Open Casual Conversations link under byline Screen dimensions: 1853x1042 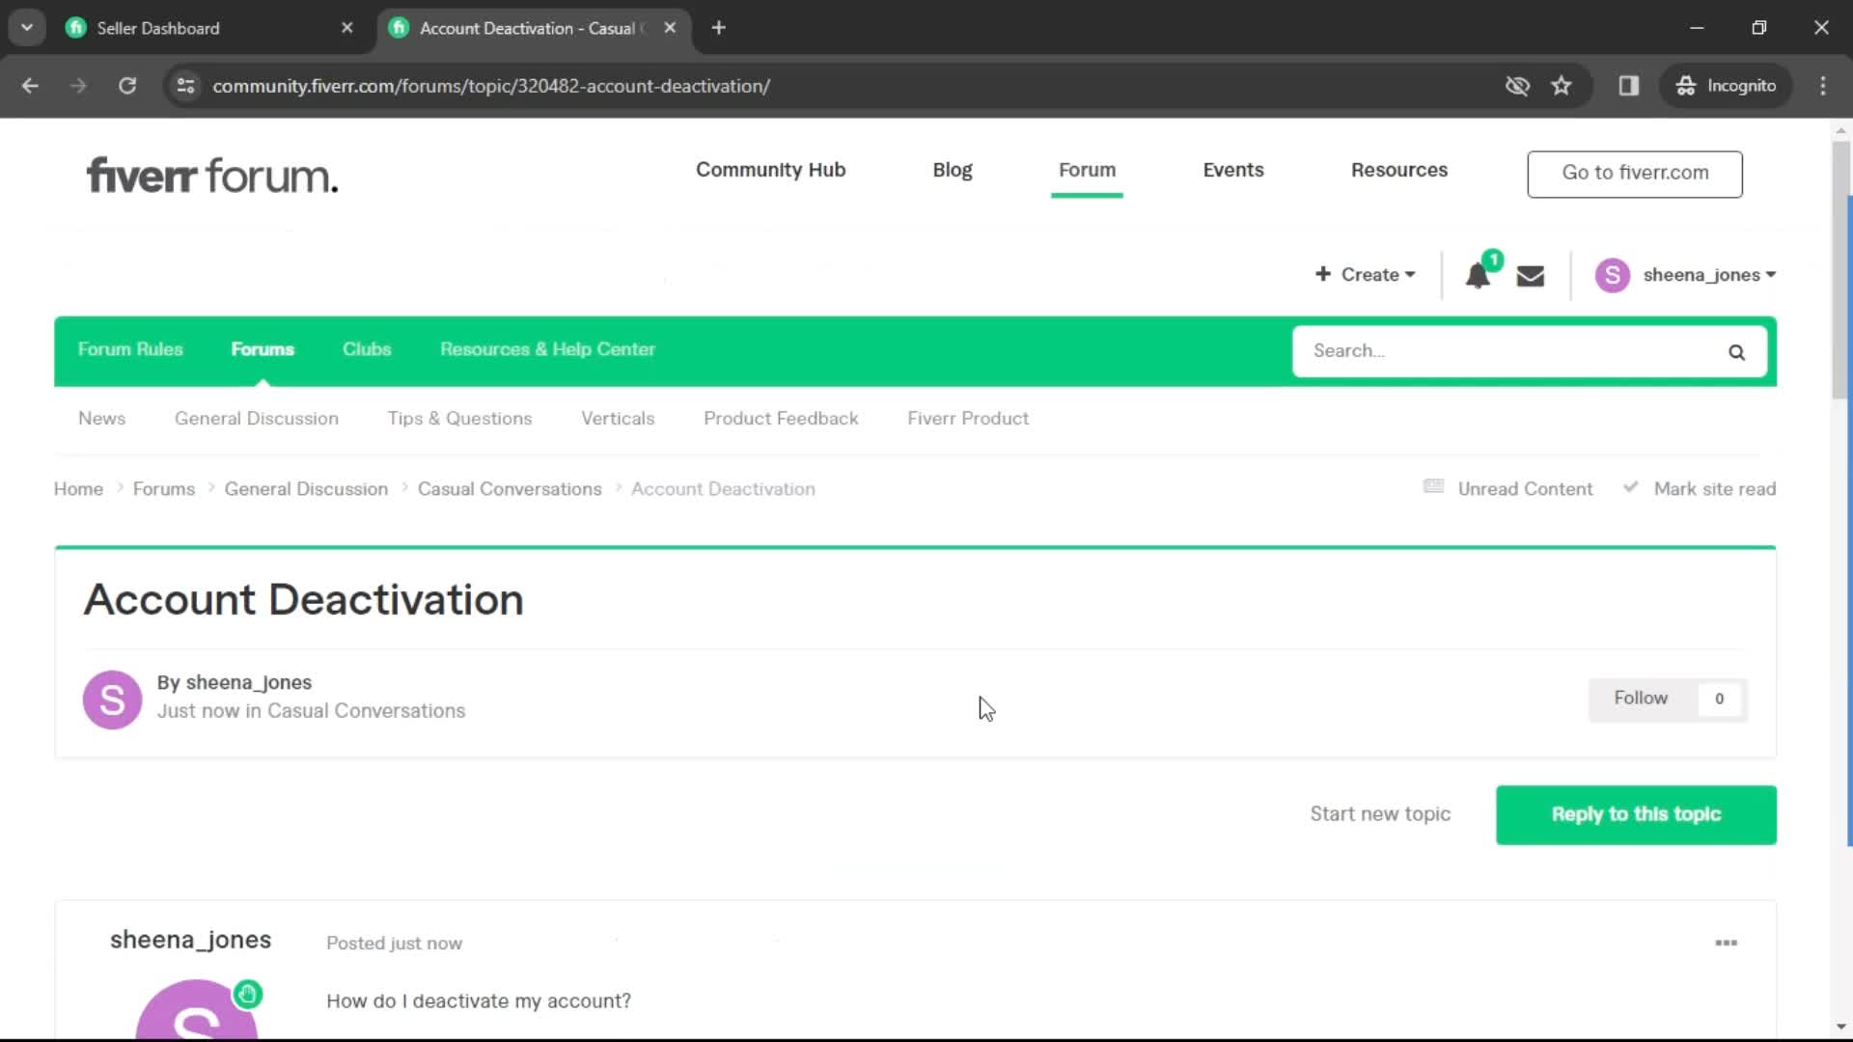366,711
